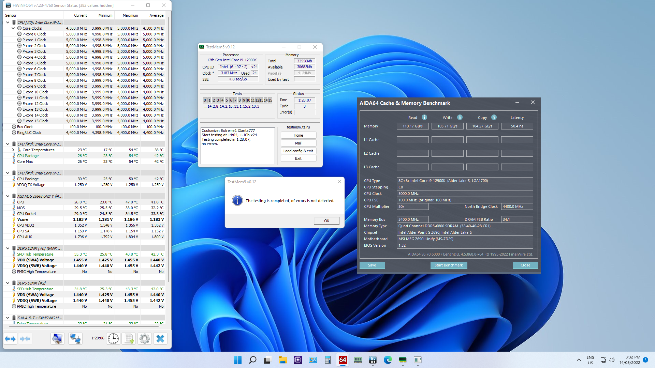Click the last taskbar window app icon
This screenshot has width=655, height=368.
[418, 360]
